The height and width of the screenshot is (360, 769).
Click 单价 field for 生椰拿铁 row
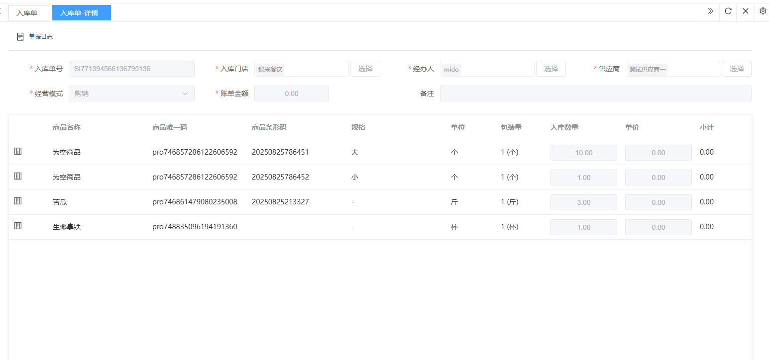click(x=658, y=227)
